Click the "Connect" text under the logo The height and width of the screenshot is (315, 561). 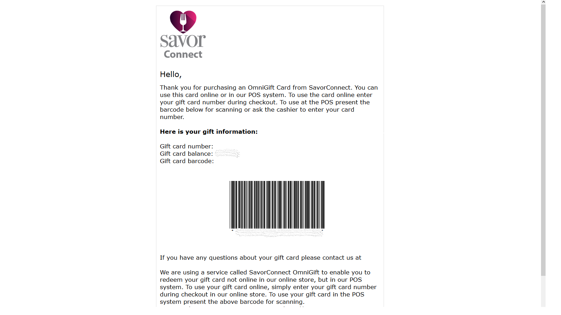click(x=183, y=55)
